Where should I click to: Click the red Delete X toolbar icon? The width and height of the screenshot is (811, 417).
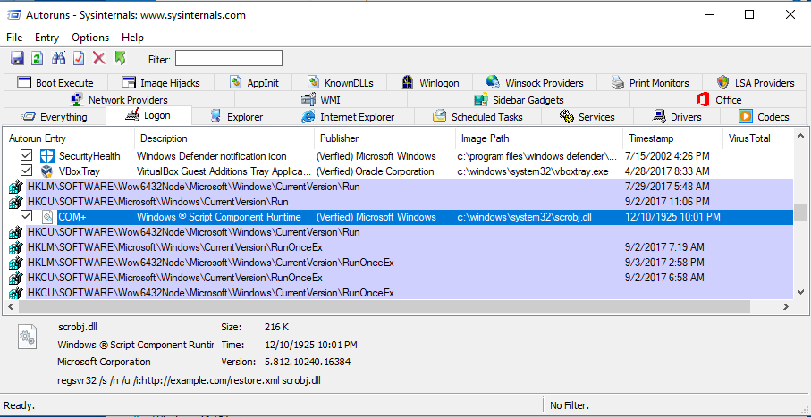click(x=98, y=58)
